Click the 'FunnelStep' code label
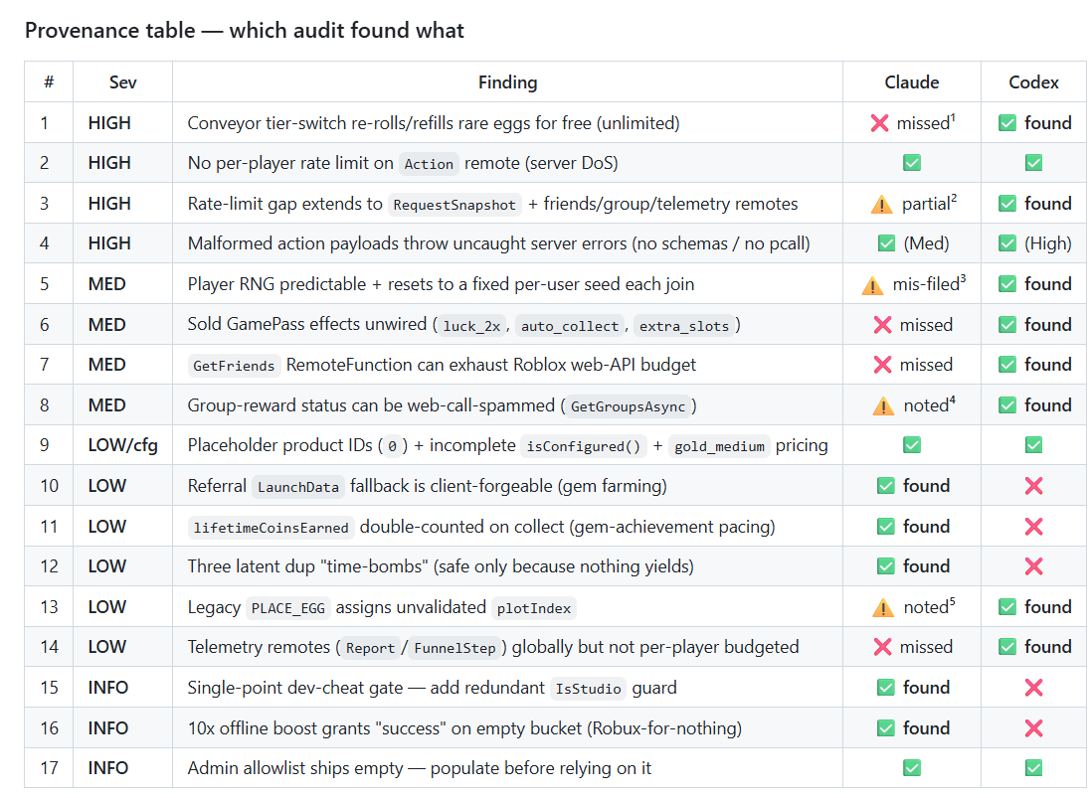 (x=455, y=648)
